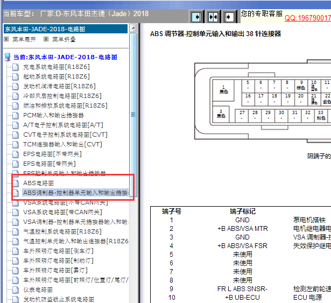Open VSA调制器-控制器单元插接器输入和输出 entry
The height and width of the screenshot is (303, 331).
click(76, 222)
